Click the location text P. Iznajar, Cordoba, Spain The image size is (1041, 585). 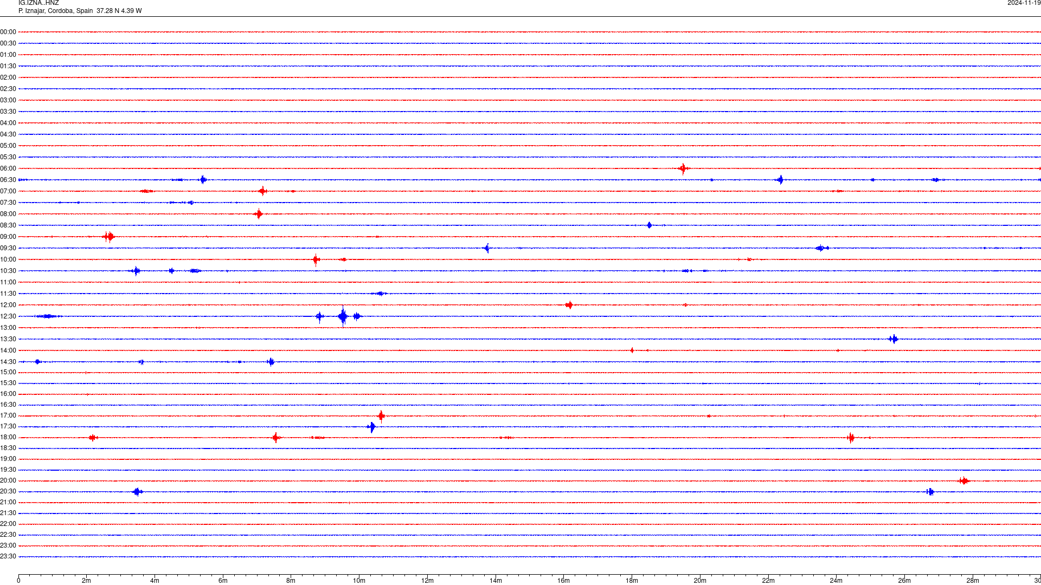pos(56,11)
